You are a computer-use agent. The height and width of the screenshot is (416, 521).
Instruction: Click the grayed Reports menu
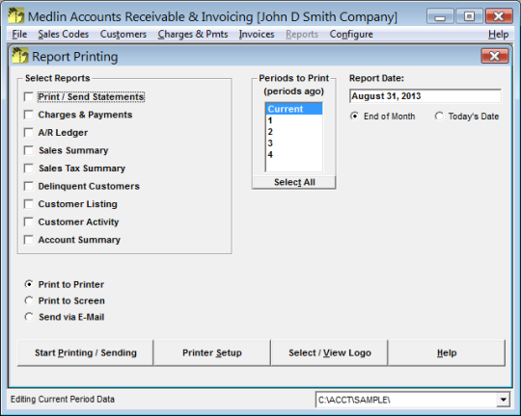pyautogui.click(x=302, y=34)
